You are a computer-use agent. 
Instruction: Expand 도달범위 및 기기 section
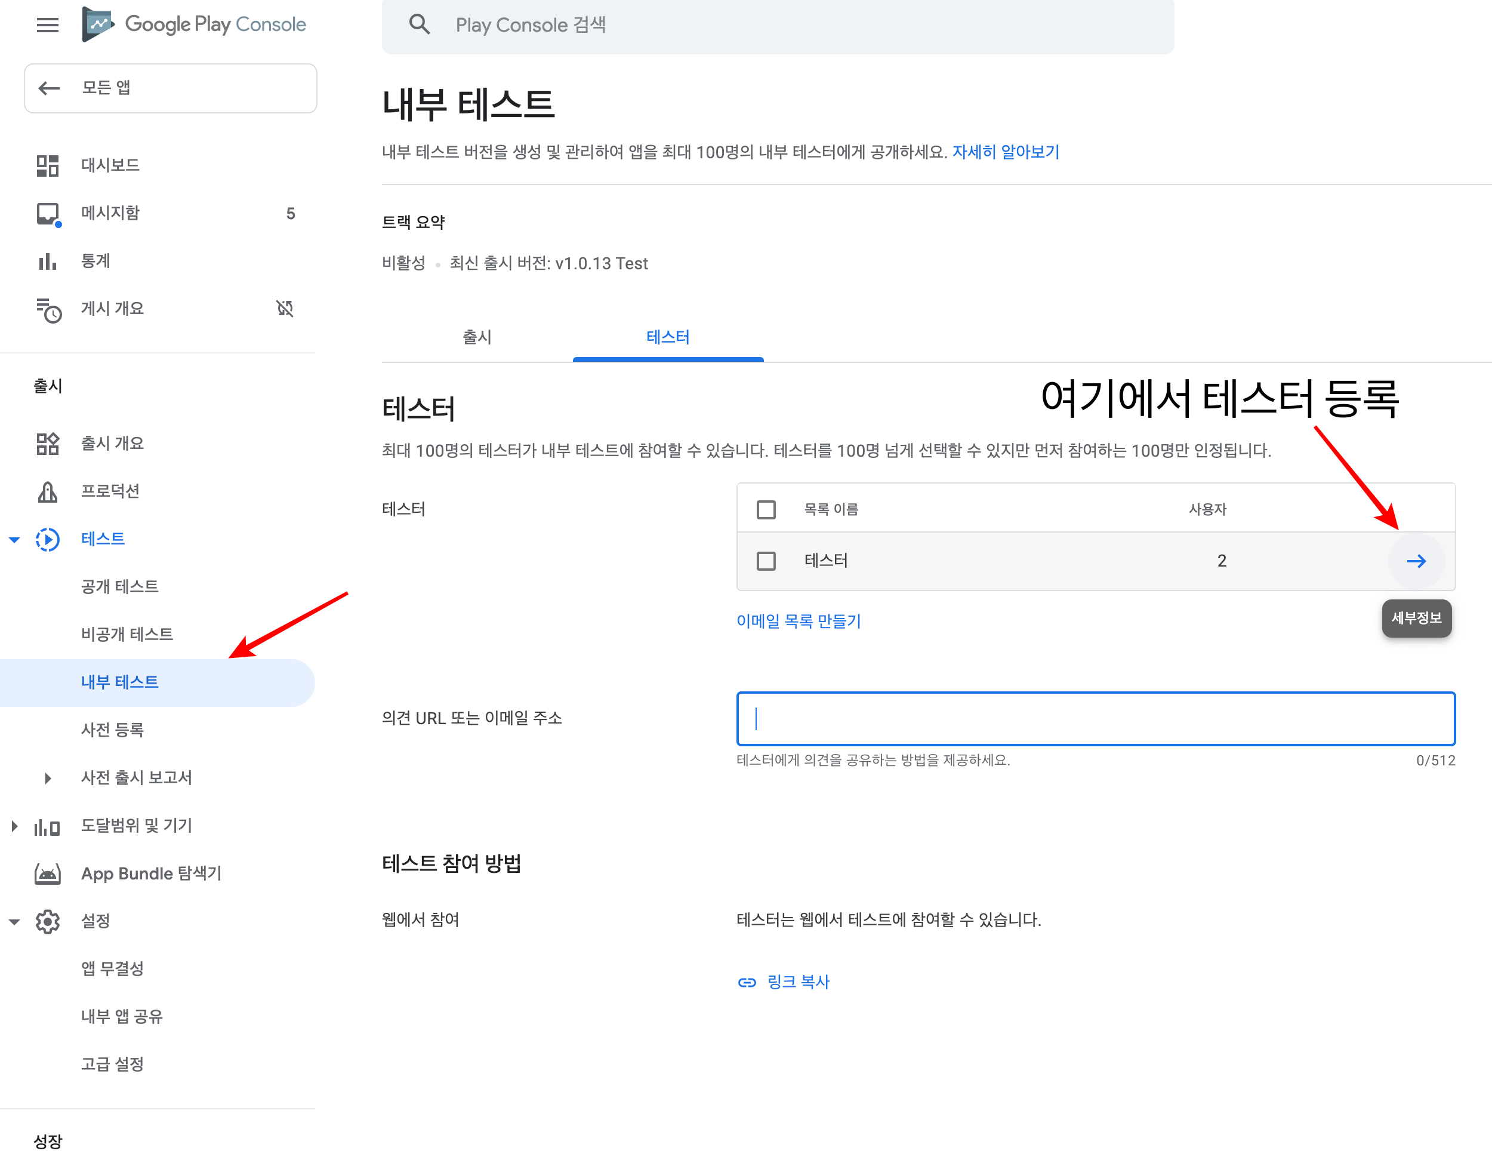pos(14,826)
